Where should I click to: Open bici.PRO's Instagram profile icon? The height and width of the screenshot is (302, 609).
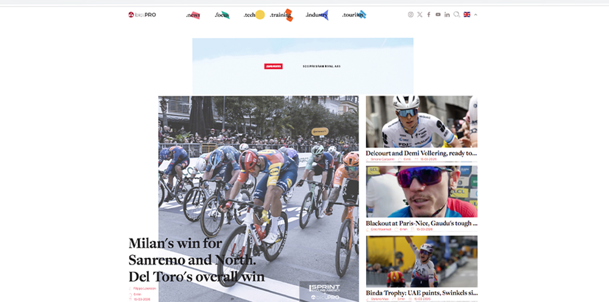click(x=410, y=14)
